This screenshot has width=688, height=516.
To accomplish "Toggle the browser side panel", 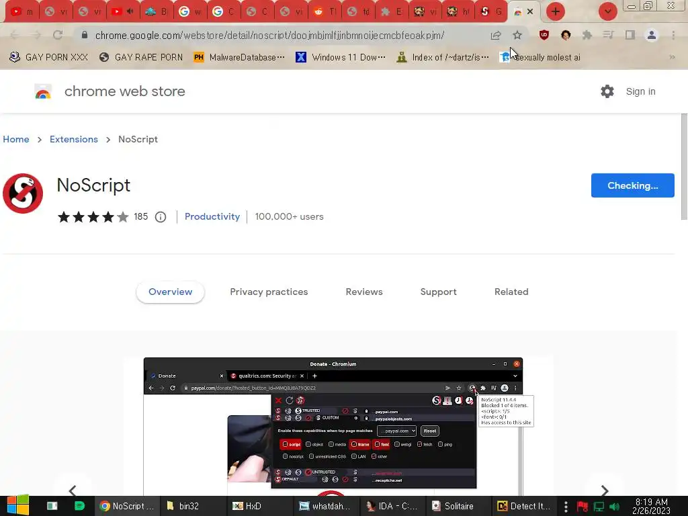I will click(x=630, y=35).
